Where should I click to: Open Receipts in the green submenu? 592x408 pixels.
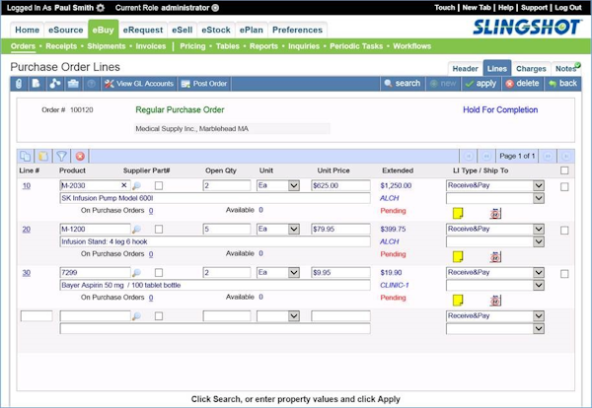(x=61, y=46)
